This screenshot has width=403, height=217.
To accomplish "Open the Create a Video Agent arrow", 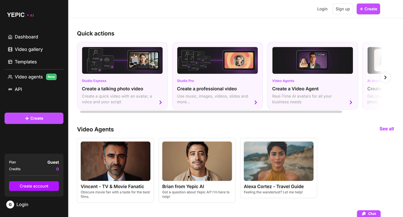I will [x=351, y=102].
